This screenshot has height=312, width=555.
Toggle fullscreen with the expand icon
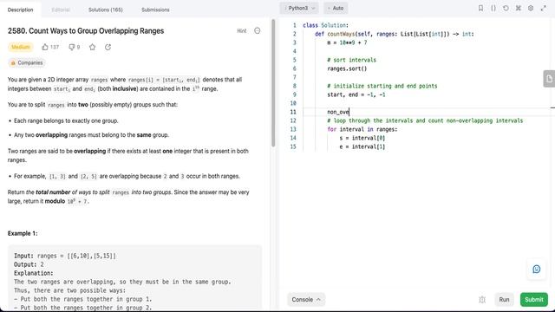tap(544, 8)
